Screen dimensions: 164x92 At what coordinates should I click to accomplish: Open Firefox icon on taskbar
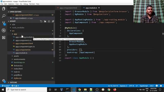click(115, 90)
